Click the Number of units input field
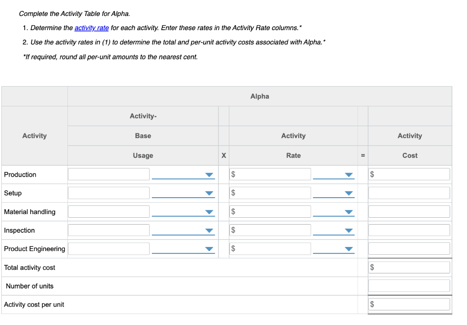The height and width of the screenshot is (325, 467). tap(409, 285)
